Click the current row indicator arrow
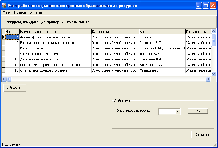The height and width of the screenshot is (148, 218). click(3, 37)
